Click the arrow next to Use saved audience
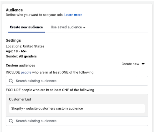This screenshot has width=154, height=132. [84, 27]
